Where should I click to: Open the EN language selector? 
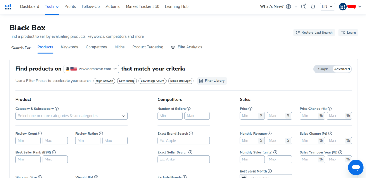coord(327,6)
